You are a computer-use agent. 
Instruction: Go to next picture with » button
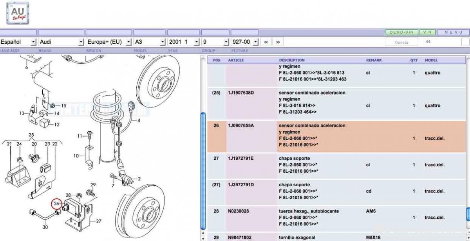(278, 42)
